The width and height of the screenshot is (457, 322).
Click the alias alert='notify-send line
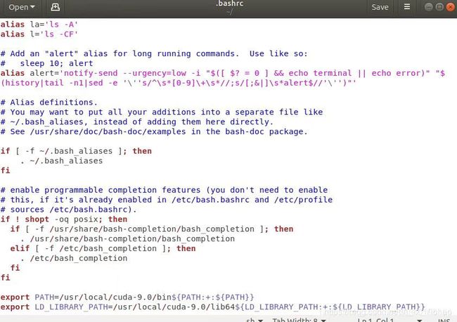coord(223,73)
